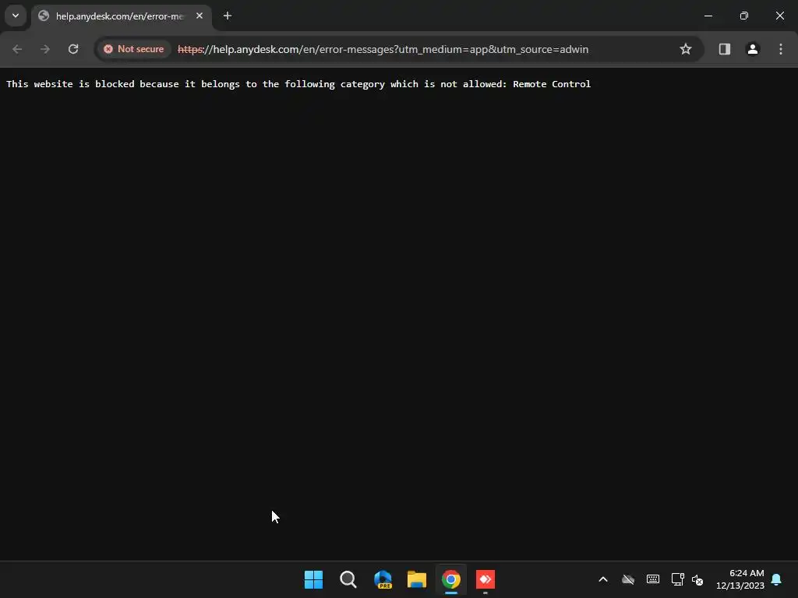This screenshot has height=598, width=798.
Task: Go back to the previous page
Action: [x=17, y=49]
